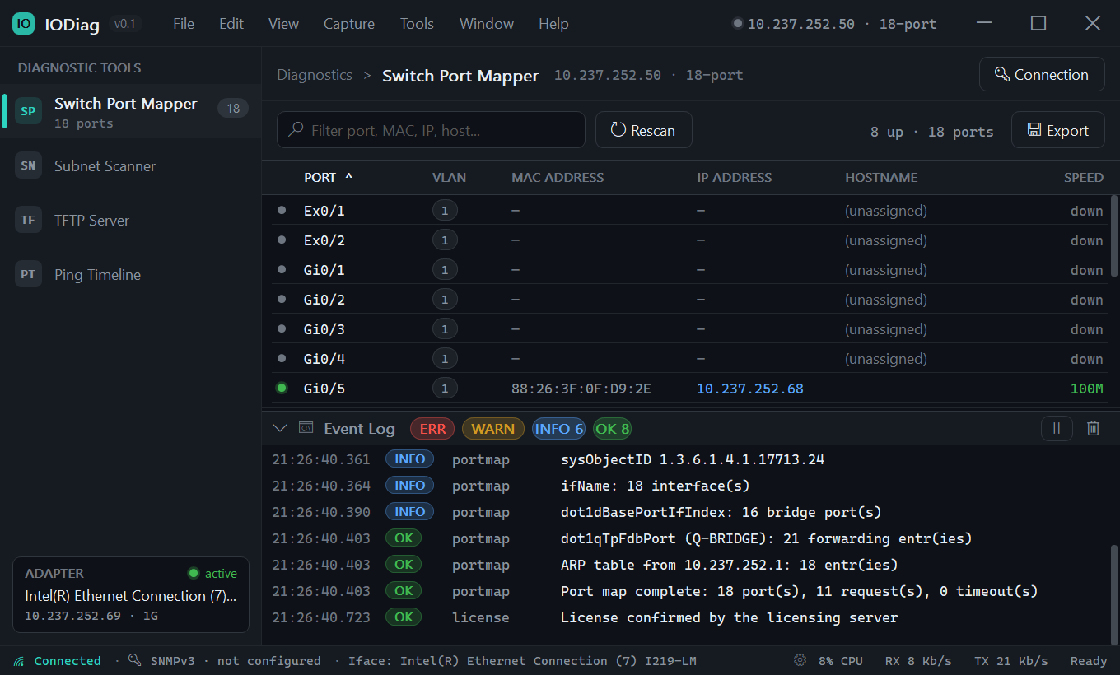Go to Diagnostics breadcrumb

coord(315,75)
